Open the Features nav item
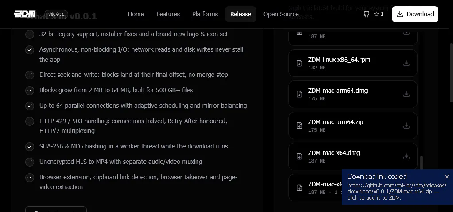This screenshot has width=453, height=212. (x=168, y=14)
